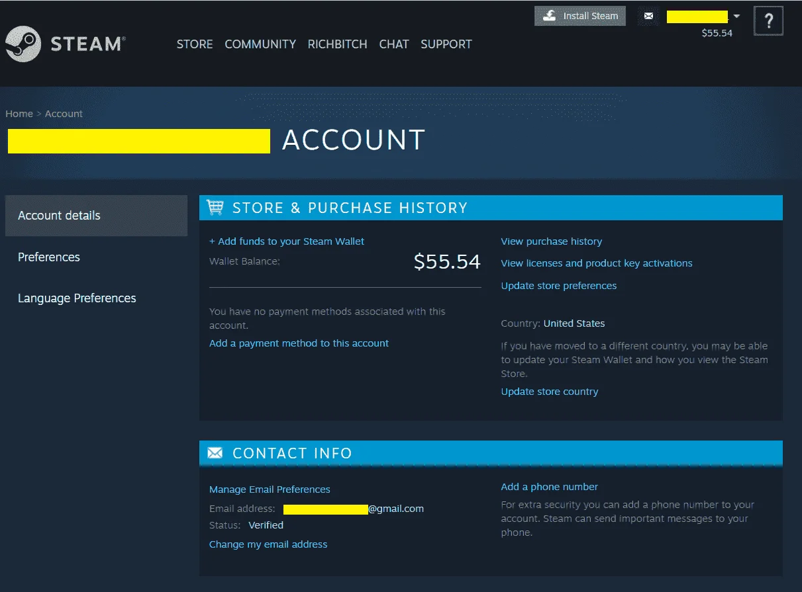Open the CHAT menu item

pyautogui.click(x=394, y=44)
